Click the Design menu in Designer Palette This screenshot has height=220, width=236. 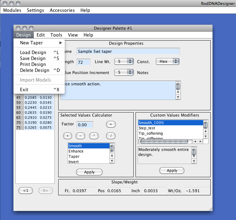coord(23,35)
